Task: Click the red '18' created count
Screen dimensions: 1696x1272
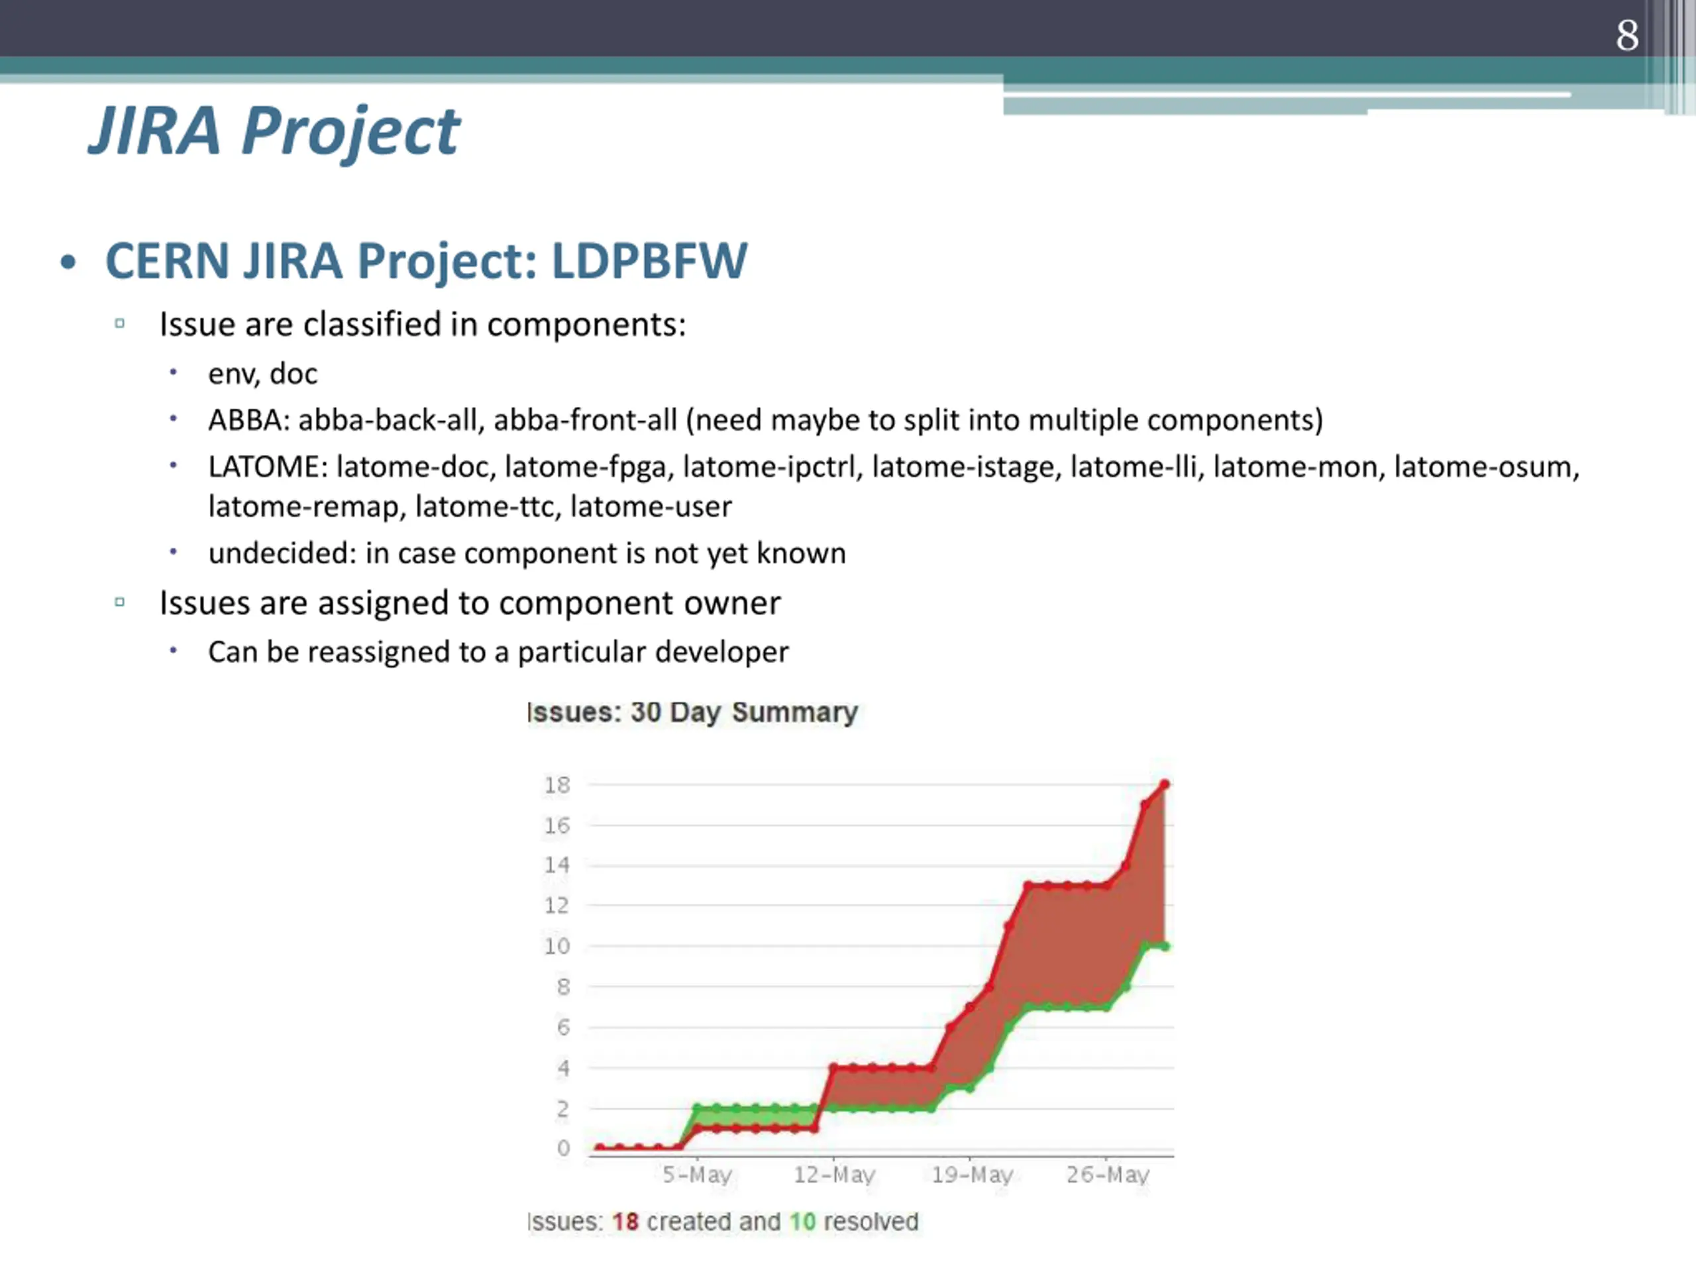Action: [x=625, y=1222]
